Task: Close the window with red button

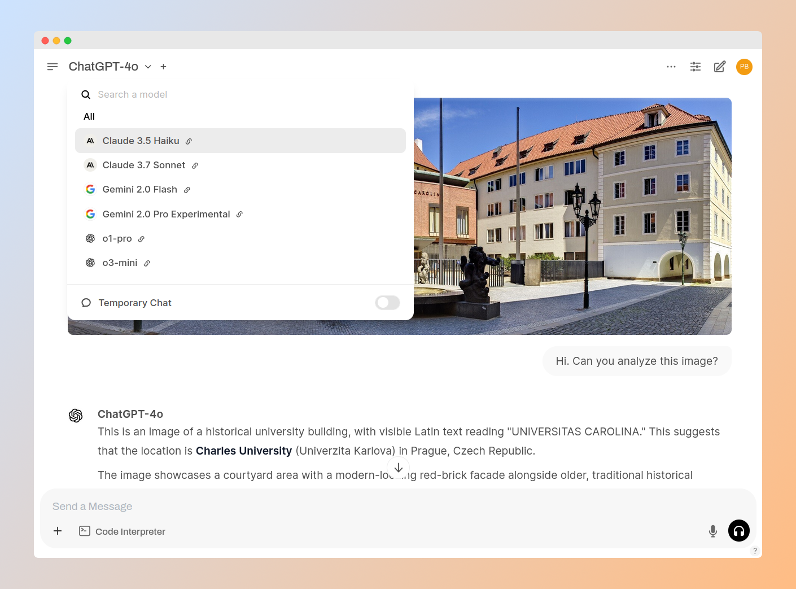Action: [45, 41]
